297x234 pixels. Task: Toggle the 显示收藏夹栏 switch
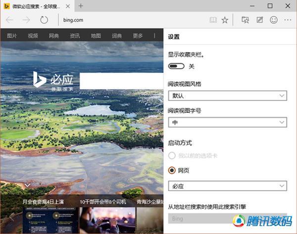pyautogui.click(x=176, y=66)
